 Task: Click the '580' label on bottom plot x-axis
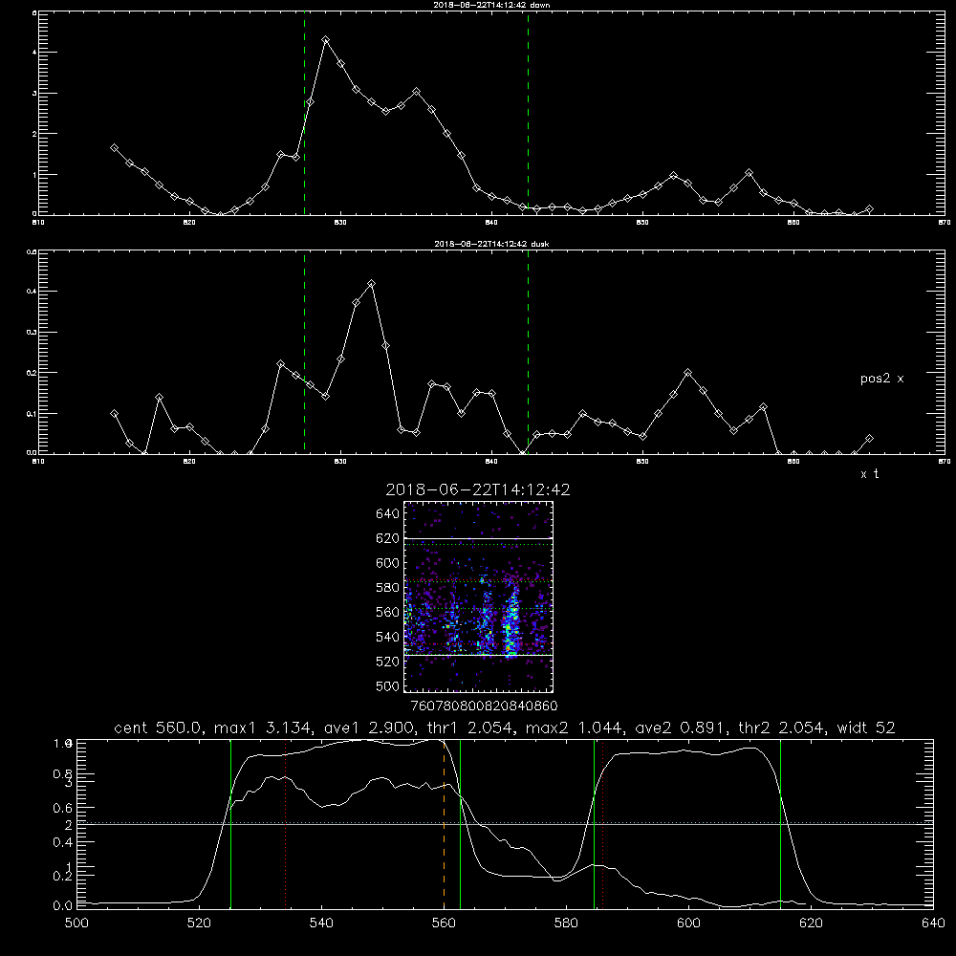pyautogui.click(x=566, y=923)
